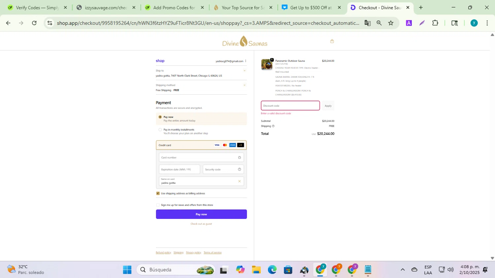Focus the Discount code input field
Screen dimensions: 495x278
[x=290, y=106]
